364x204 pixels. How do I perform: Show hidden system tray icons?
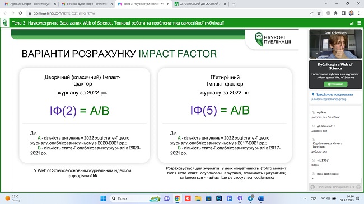tap(305, 198)
